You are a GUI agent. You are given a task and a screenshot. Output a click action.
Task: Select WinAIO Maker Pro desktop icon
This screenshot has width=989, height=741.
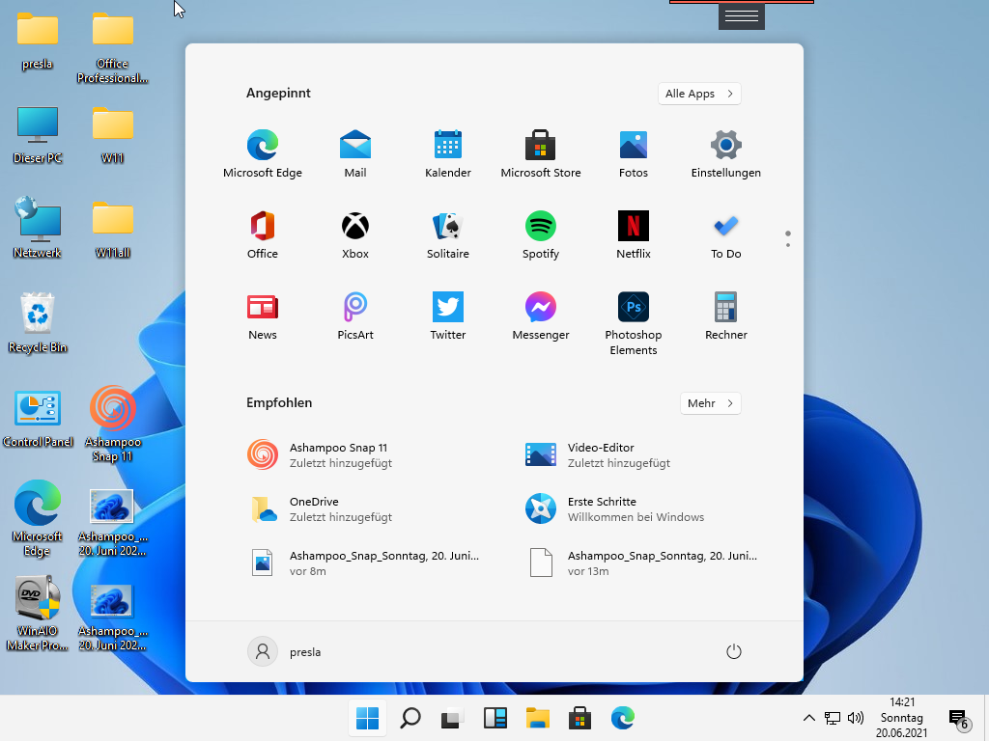(x=38, y=614)
